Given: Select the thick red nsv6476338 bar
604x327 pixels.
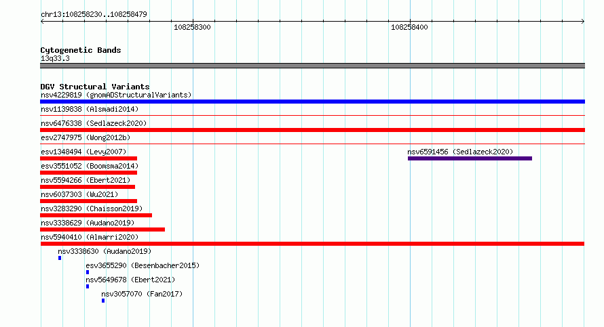Looking at the screenshot, I should tap(312, 130).
